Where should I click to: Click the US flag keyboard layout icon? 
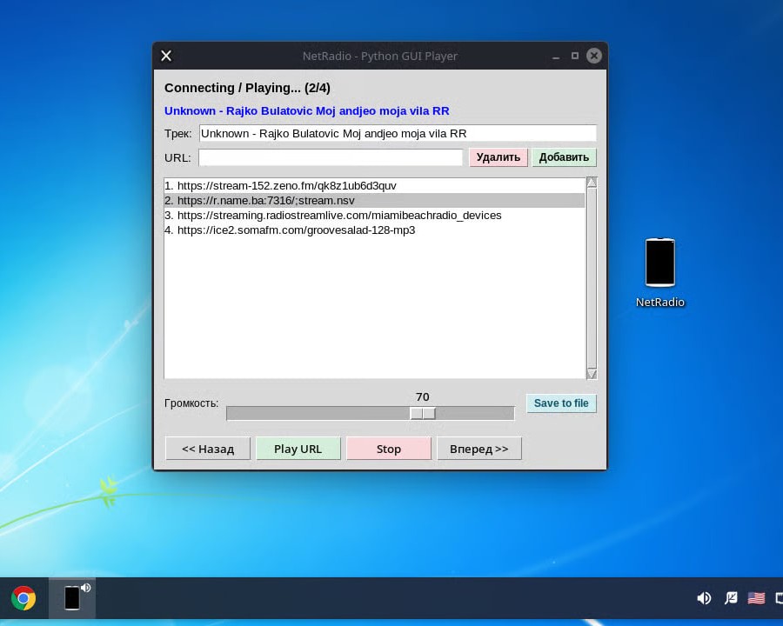[x=756, y=597]
